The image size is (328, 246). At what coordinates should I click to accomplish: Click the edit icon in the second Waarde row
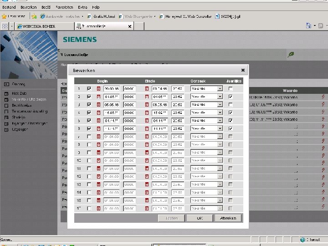click(x=323, y=104)
